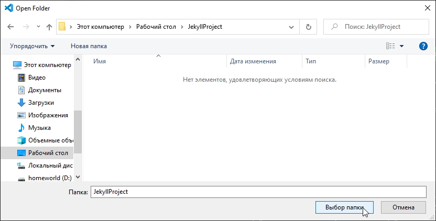Click the Новая папка toolbar button
Screen dimensions: 436x221
pos(89,46)
